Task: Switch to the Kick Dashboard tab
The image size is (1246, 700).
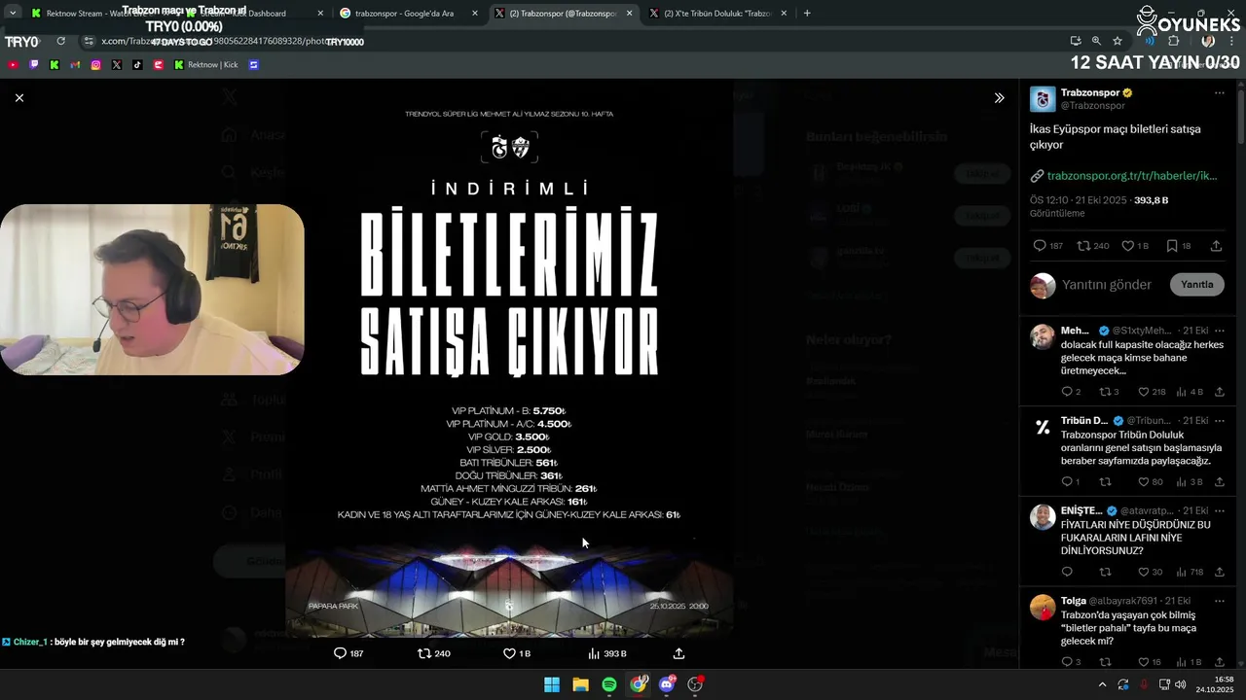Action: 253,14
